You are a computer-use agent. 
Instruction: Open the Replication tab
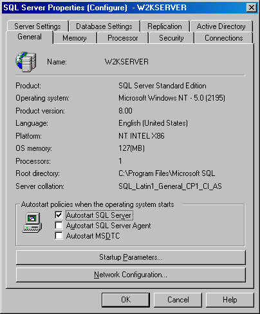165,26
